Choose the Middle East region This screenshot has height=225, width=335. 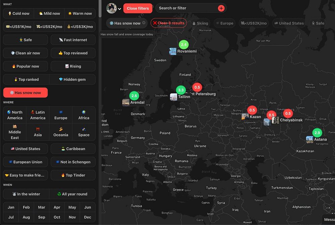(15, 132)
